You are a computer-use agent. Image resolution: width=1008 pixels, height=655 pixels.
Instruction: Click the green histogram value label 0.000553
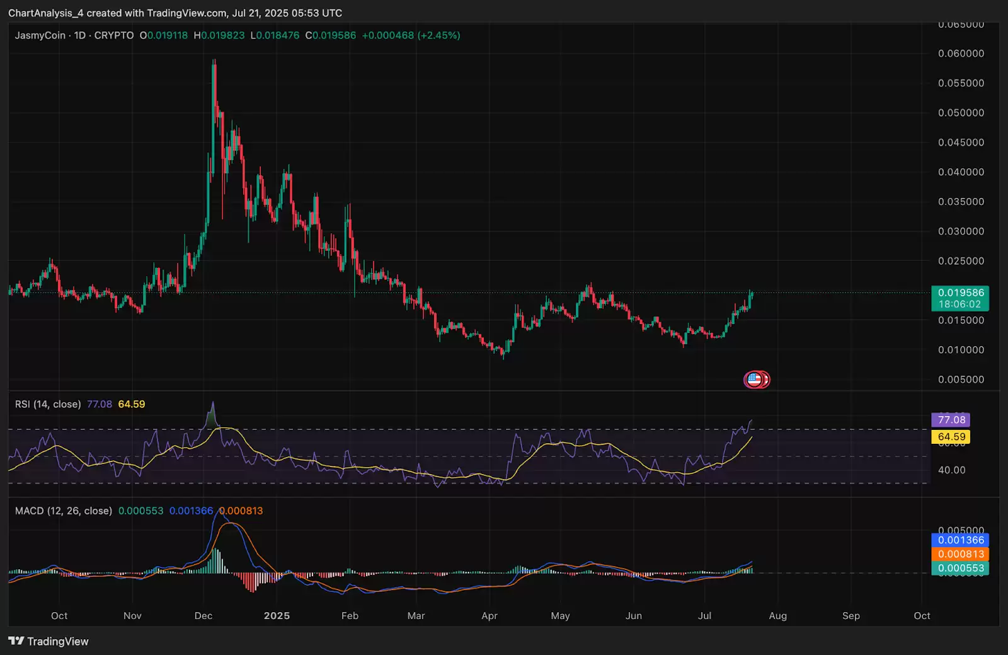pos(961,568)
